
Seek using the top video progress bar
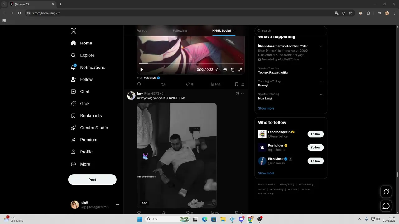point(191,63)
